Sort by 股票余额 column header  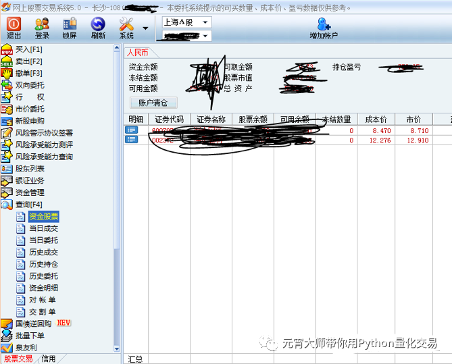253,120
